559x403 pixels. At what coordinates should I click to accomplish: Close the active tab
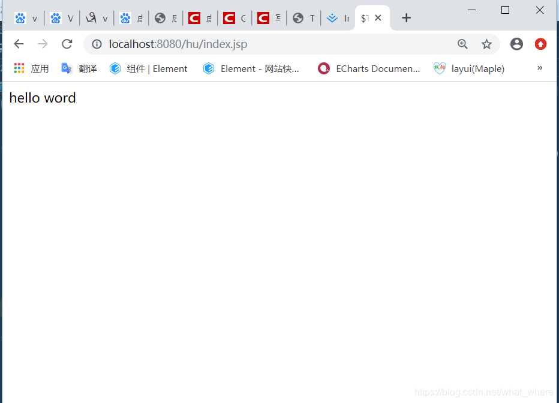[x=378, y=17]
